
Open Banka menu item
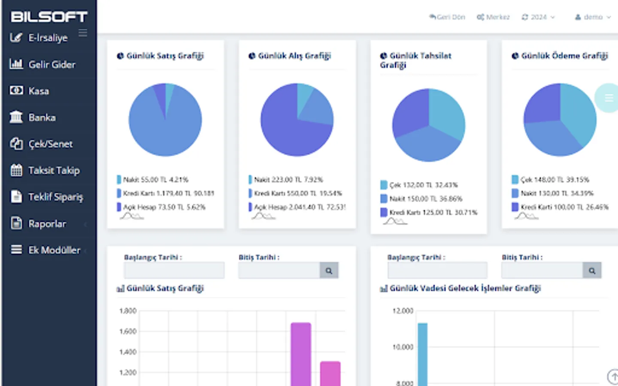point(42,118)
